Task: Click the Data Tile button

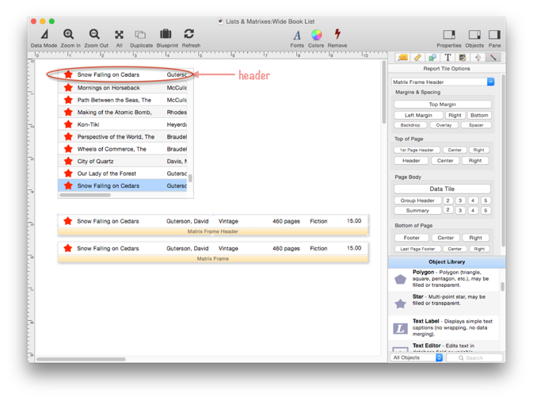Action: (442, 189)
